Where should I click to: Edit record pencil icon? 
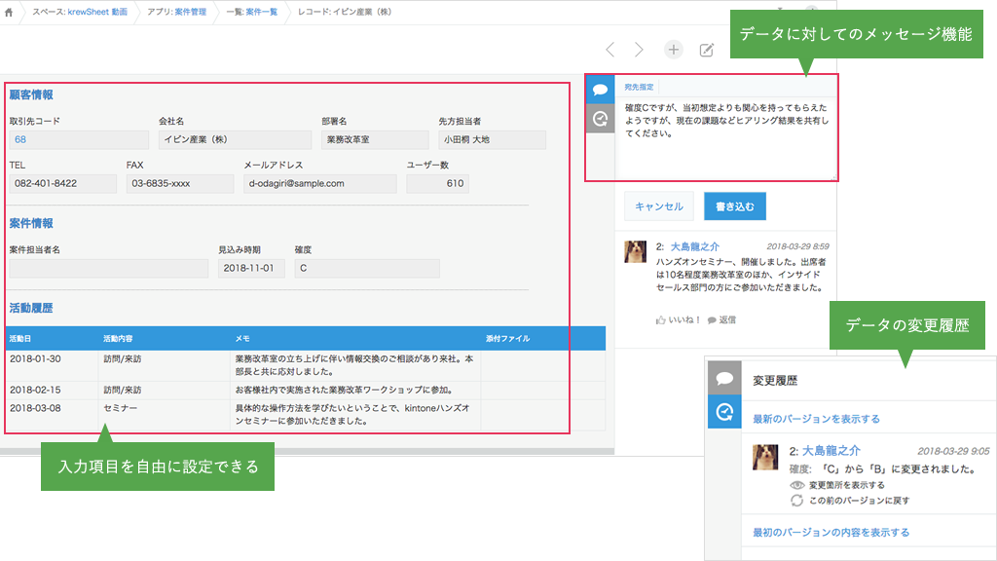(707, 51)
